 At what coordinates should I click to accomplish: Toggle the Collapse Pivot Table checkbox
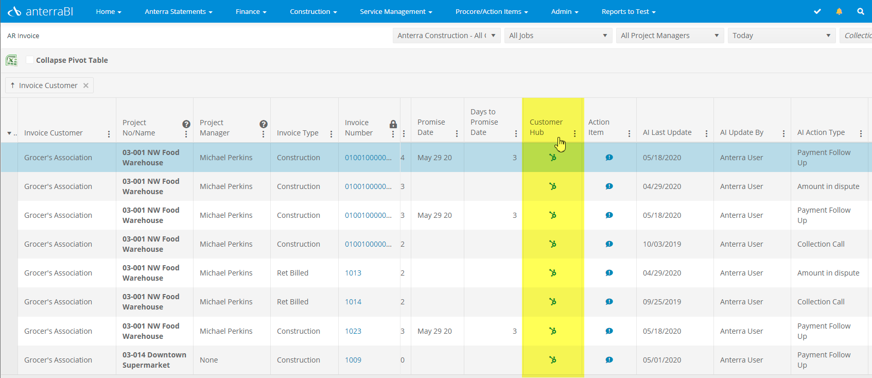pos(30,60)
